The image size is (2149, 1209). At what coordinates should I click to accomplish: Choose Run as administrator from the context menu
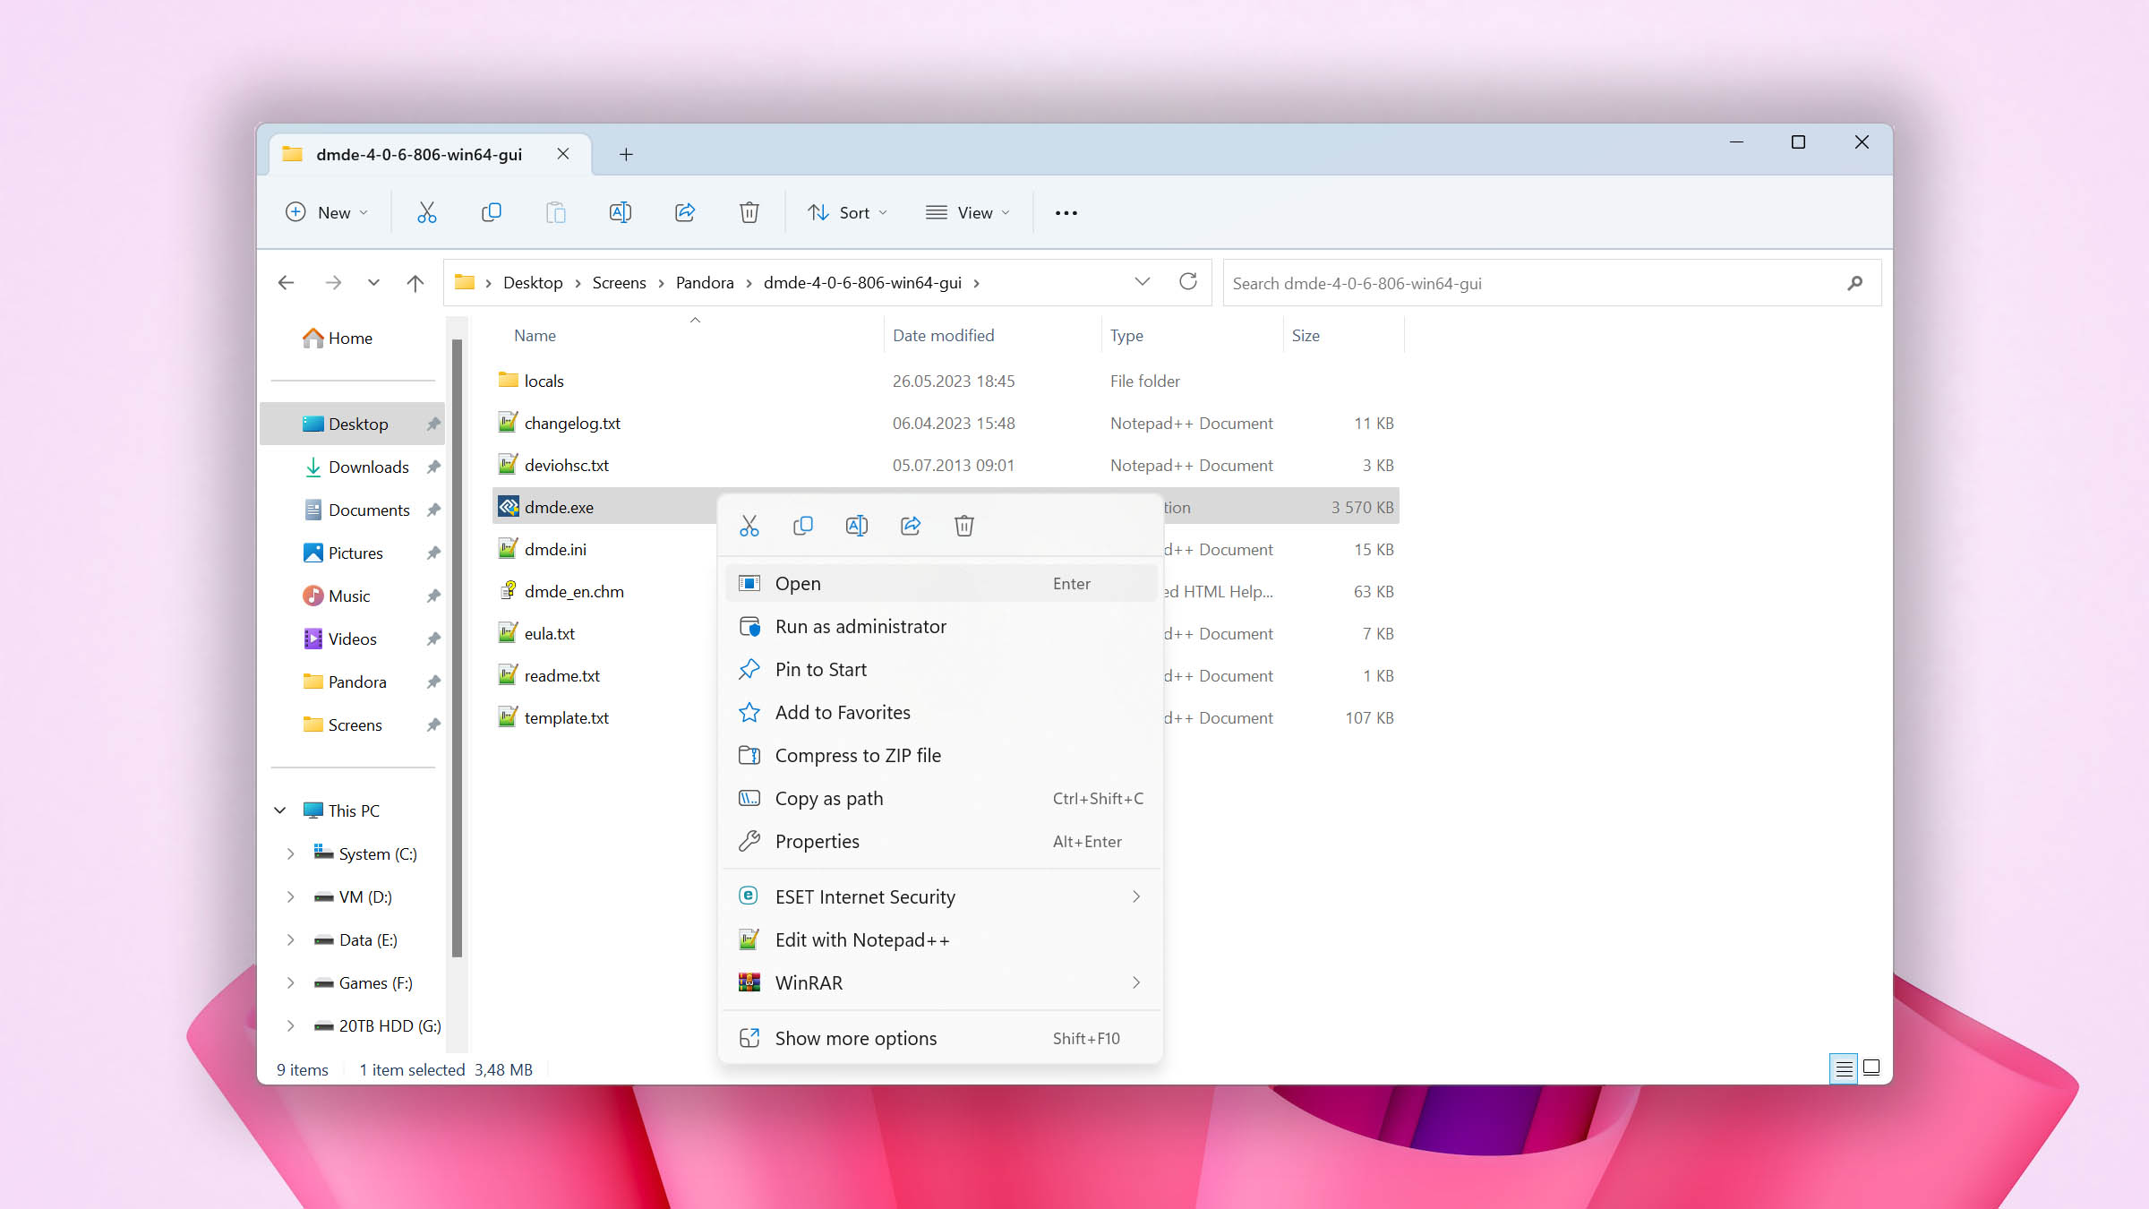click(860, 627)
